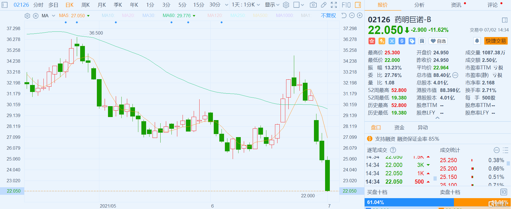Click blue buy-side 61.04% ratio bar
511x209 pixels.
(x=409, y=202)
